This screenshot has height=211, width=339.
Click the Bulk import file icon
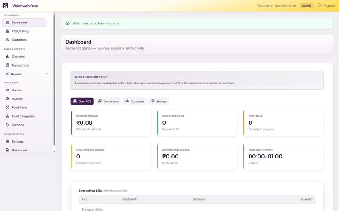[8, 150]
